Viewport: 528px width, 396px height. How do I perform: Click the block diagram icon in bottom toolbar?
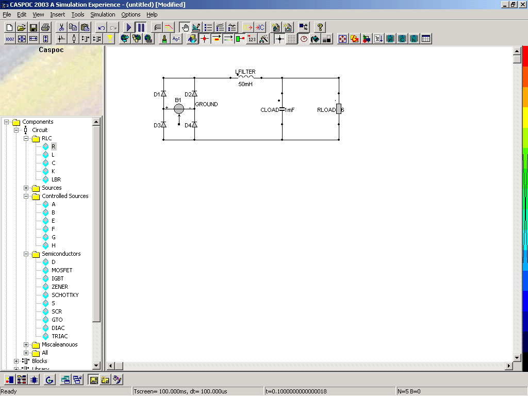click(22, 380)
